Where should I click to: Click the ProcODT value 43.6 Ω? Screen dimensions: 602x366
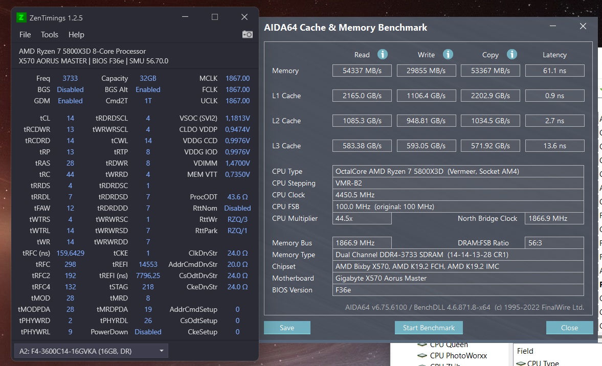tap(238, 197)
